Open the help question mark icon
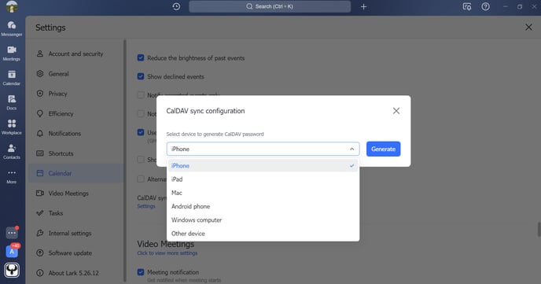 click(x=485, y=6)
